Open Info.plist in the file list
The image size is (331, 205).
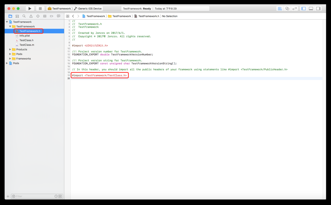[25, 36]
